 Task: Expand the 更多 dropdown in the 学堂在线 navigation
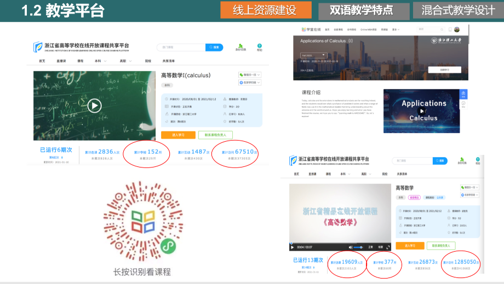396,30
